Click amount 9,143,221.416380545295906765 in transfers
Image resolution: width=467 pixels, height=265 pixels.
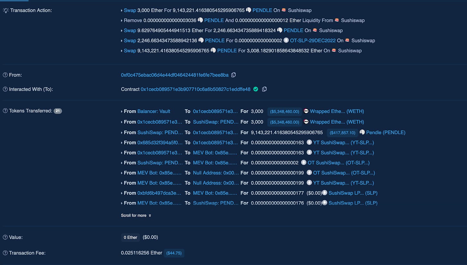pyautogui.click(x=287, y=132)
